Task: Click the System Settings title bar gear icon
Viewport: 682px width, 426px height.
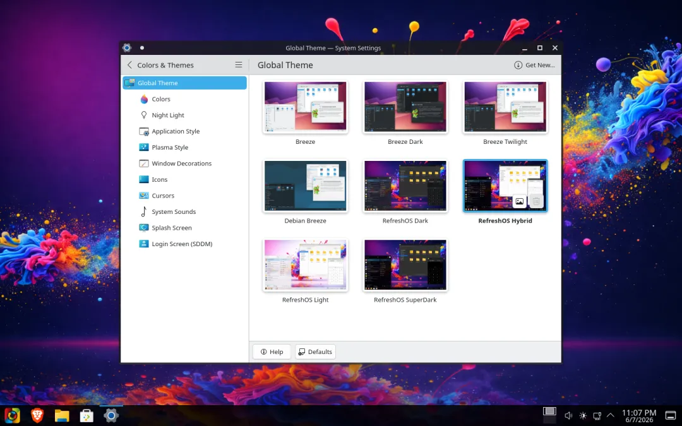Action: (x=127, y=48)
